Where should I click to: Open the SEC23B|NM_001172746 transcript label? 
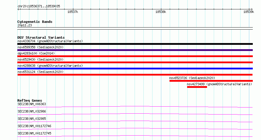coord(34,126)
